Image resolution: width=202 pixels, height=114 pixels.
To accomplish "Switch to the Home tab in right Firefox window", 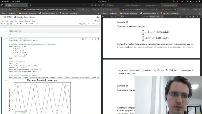I will (x=114, y=5).
